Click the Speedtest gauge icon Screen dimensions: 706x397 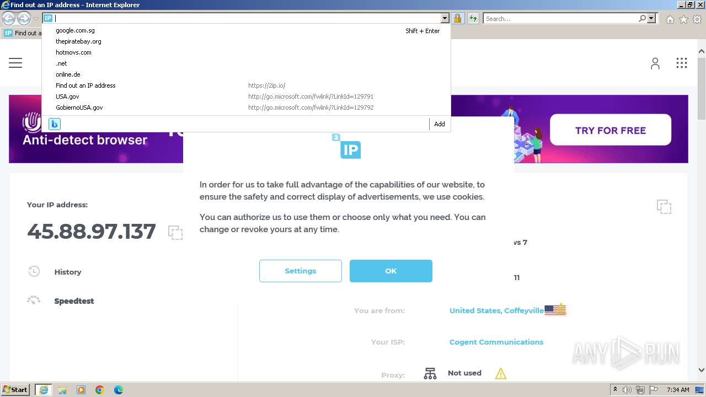(x=34, y=301)
